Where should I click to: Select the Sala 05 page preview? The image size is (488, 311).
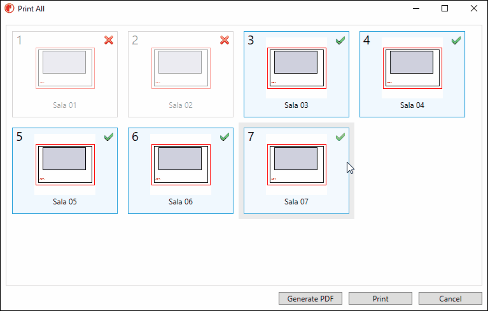65,165
